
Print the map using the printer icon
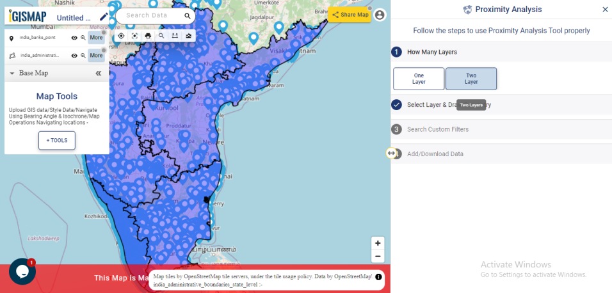click(148, 36)
